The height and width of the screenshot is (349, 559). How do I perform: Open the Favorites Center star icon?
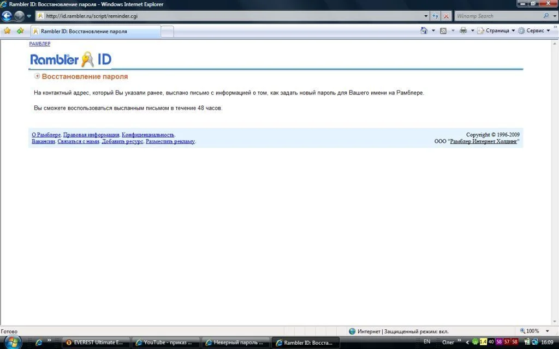click(7, 31)
